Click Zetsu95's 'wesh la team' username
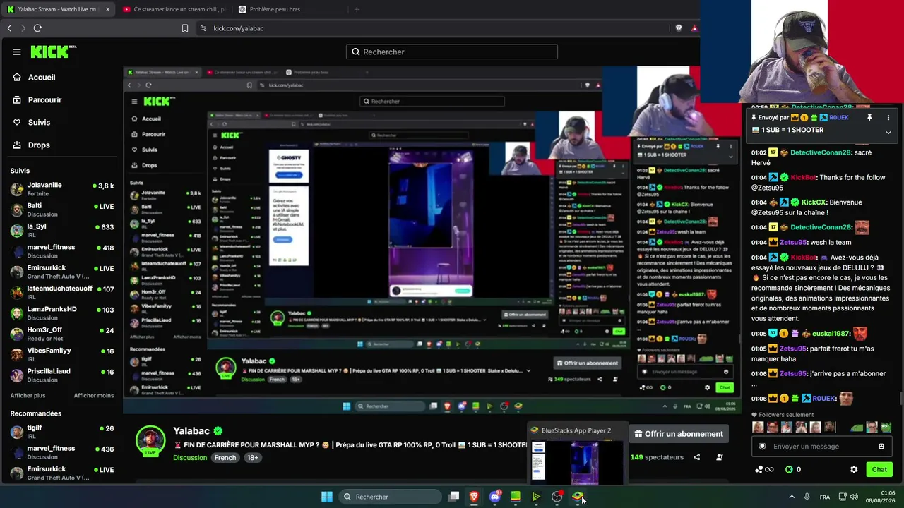 tap(792, 243)
